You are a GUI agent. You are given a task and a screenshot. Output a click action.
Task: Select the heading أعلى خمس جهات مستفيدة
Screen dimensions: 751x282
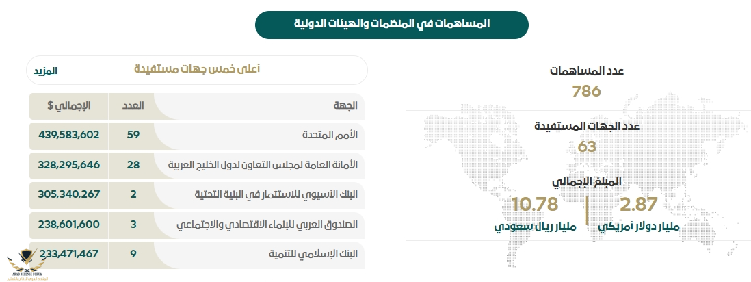point(196,69)
